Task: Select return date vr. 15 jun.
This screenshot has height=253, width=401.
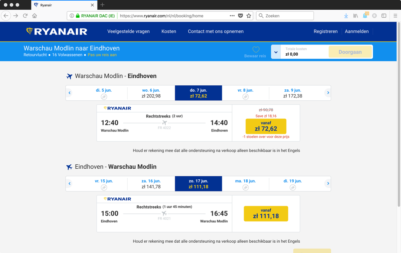Action: pyautogui.click(x=104, y=184)
